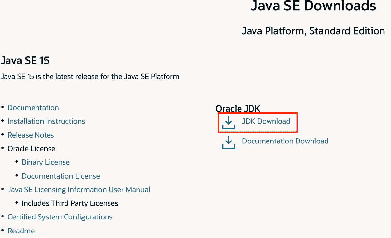This screenshot has height=238, width=391.
Task: Click the Oracle JDK heading
Action: click(238, 109)
